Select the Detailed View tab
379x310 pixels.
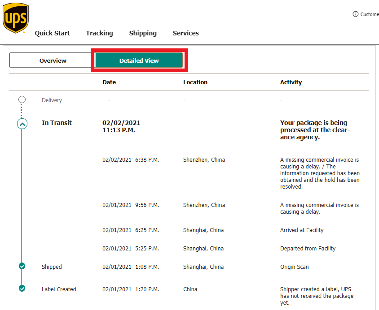click(x=139, y=60)
